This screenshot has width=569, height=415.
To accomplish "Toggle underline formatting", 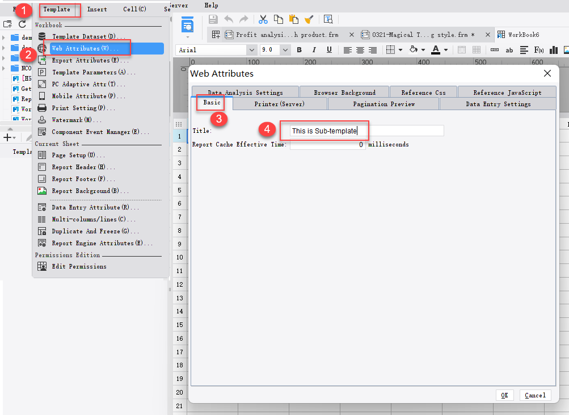I will click(x=329, y=50).
